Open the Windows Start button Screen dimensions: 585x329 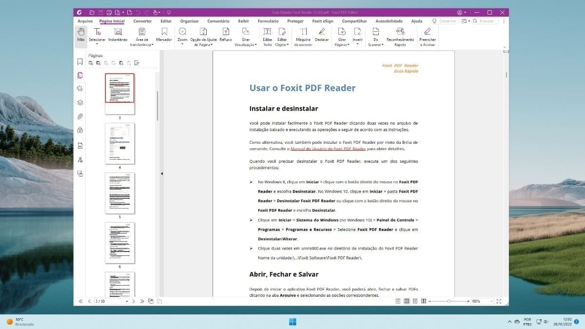click(292, 321)
